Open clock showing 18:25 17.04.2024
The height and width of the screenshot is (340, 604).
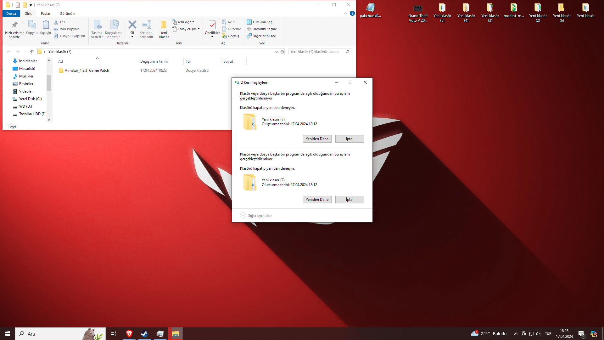[x=564, y=334]
